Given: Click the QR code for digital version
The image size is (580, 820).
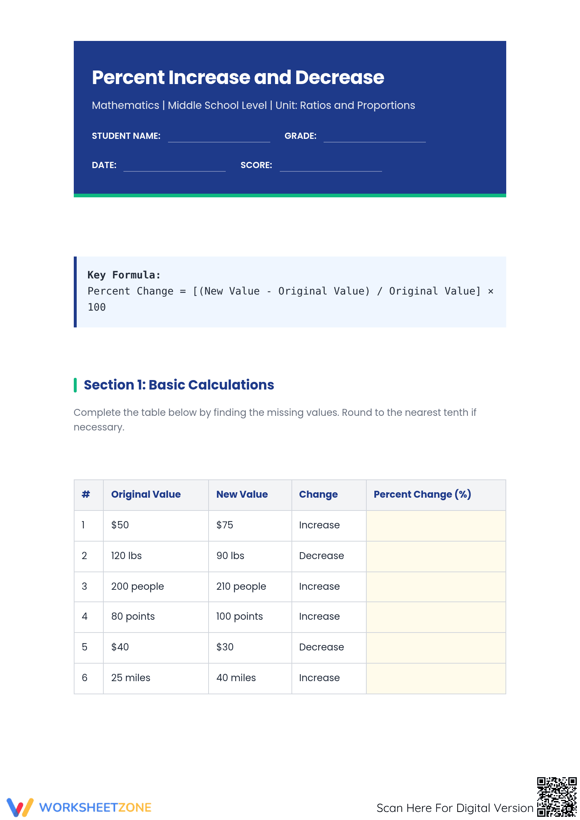Looking at the screenshot, I should point(557,797).
